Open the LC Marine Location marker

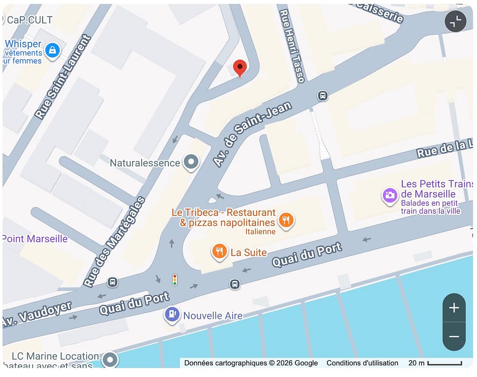110,360
